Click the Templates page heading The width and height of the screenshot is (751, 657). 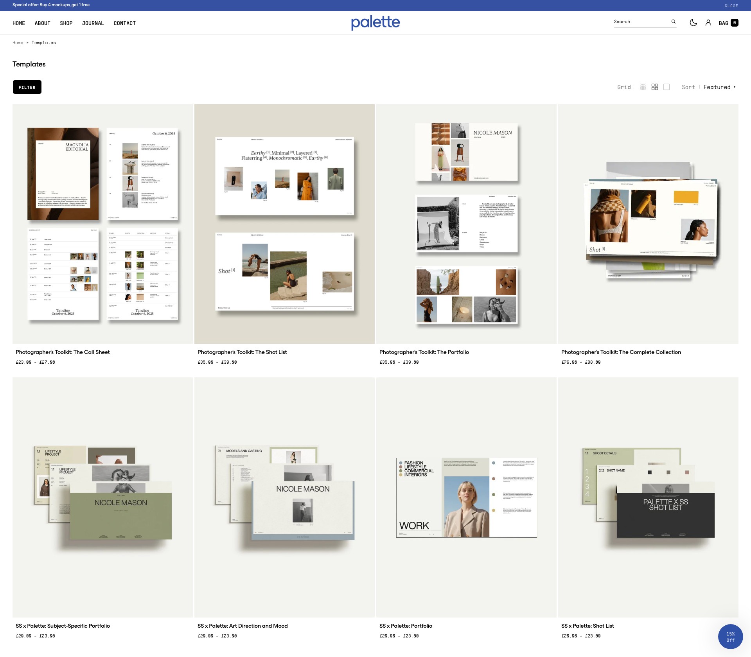[x=29, y=64]
